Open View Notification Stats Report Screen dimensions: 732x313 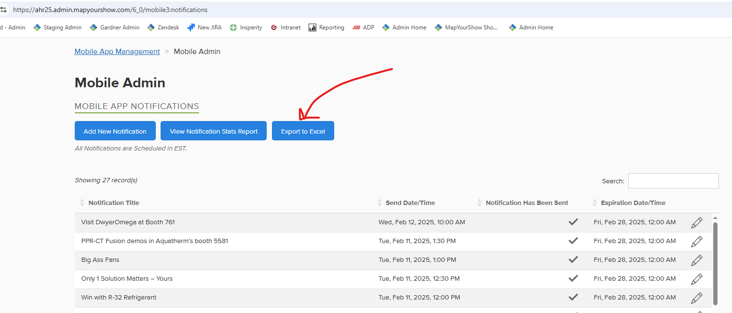tap(214, 131)
